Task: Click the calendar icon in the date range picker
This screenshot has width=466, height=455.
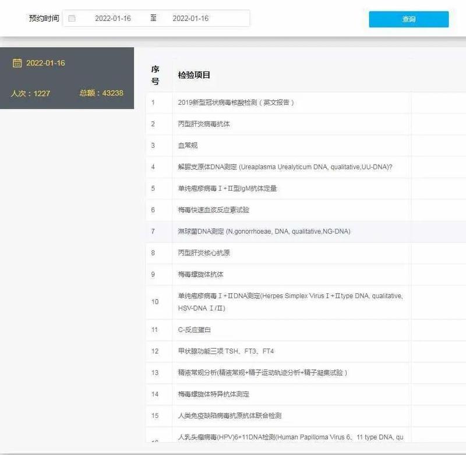Action: (x=72, y=19)
